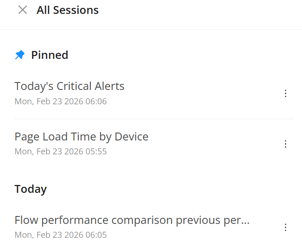Click empty space in the Page Load Time row
This screenshot has width=302, height=248.
click(213, 144)
